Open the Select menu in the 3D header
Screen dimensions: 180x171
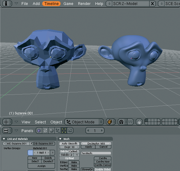40,122
